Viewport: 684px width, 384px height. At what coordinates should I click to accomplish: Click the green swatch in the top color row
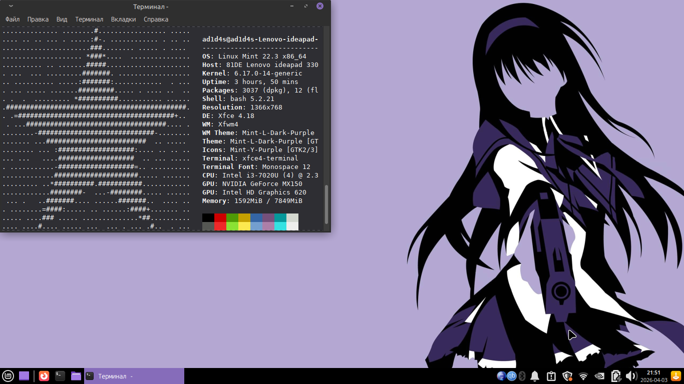(x=232, y=217)
